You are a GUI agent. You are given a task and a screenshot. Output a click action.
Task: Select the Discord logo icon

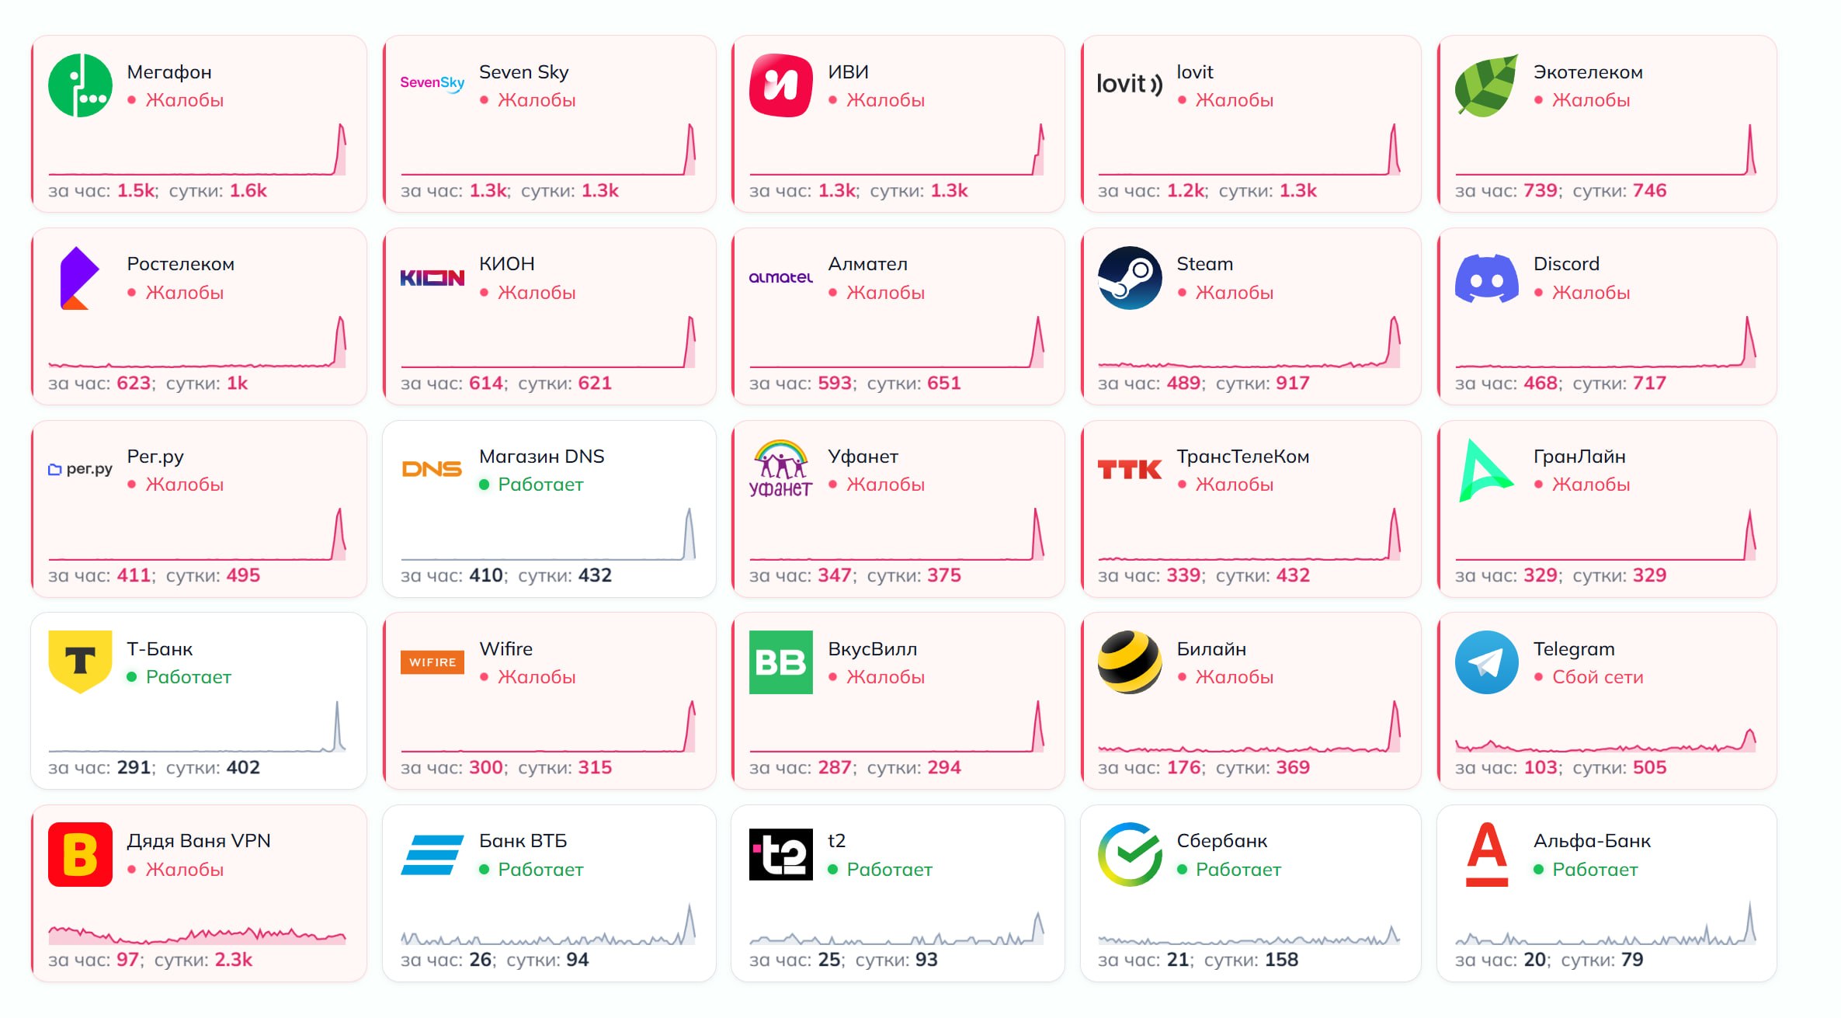1486,278
